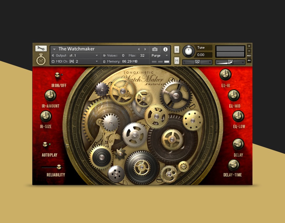Click the DELAY-TIME knob
Viewport: 285px width, 223px height.
233,165
